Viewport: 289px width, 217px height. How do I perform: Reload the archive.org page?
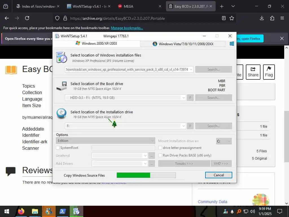27,18
